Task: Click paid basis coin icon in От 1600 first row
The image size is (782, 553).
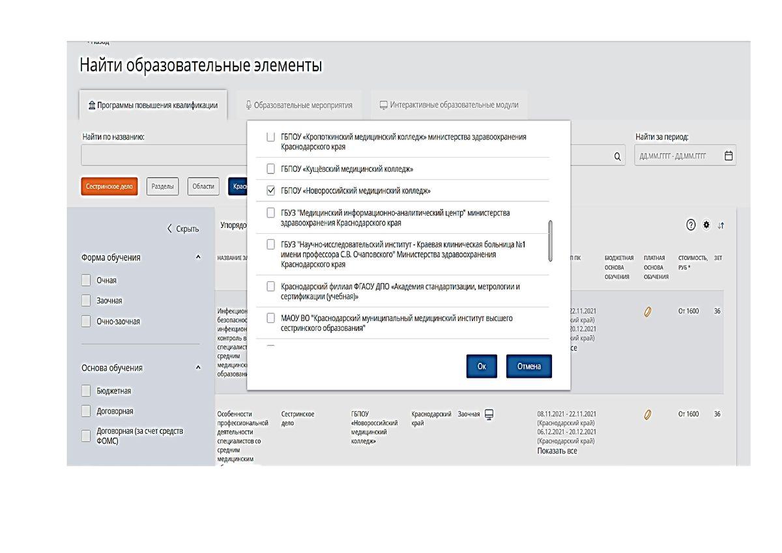Action: tap(648, 312)
